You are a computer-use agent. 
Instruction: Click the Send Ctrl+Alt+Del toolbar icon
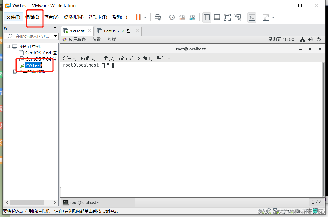pyautogui.click(x=157, y=17)
